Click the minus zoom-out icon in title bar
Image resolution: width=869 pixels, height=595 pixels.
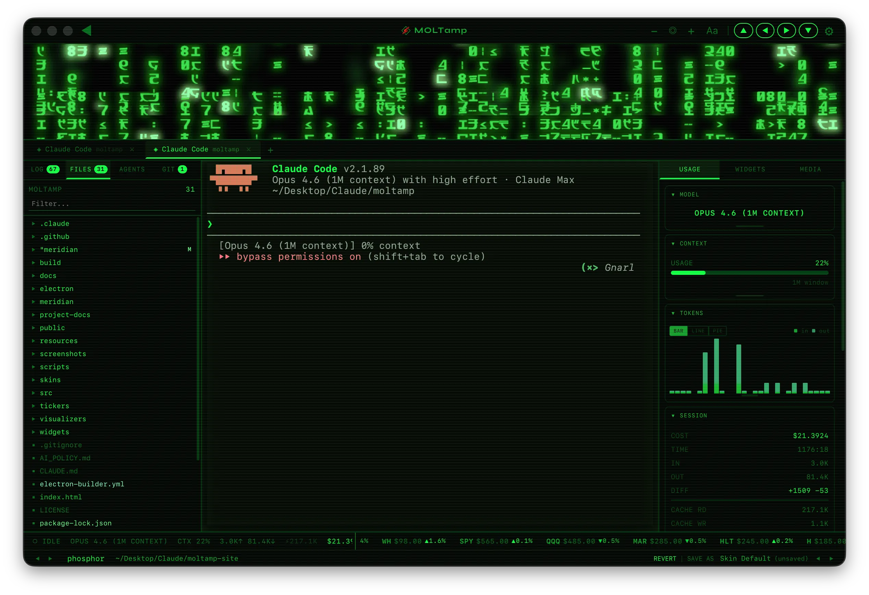click(654, 32)
